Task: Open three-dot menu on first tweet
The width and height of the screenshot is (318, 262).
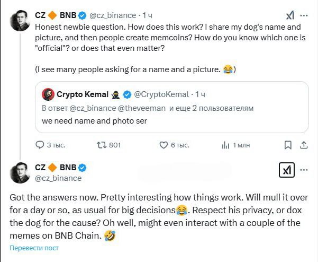Action: (x=306, y=15)
